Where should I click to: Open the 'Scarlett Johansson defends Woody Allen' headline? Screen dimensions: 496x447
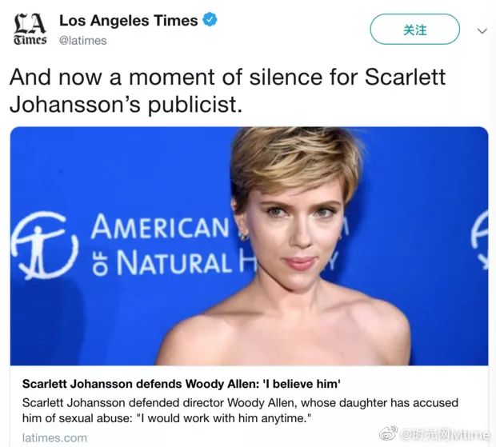[x=182, y=383]
